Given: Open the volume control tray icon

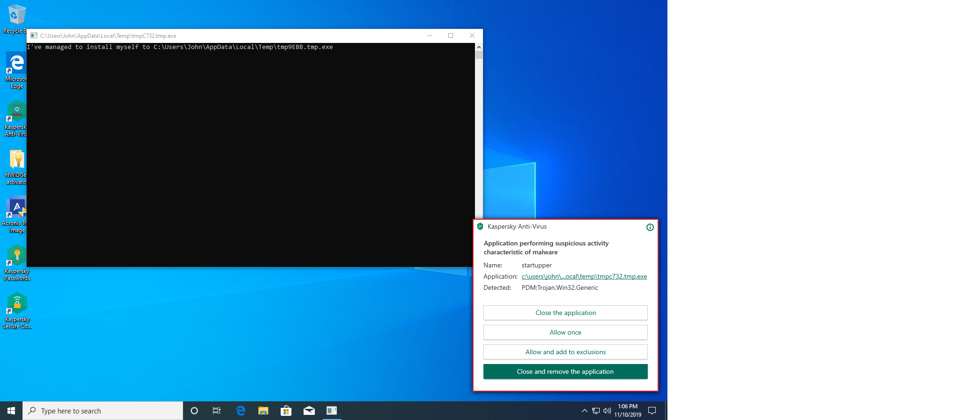Looking at the screenshot, I should click(x=607, y=411).
